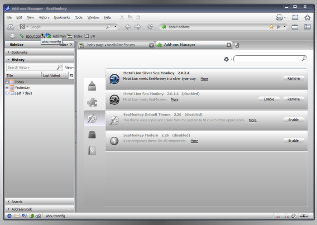Image resolution: width=317 pixels, height=225 pixels.
Task: Open a new tab with the new-tab icon
Action: tap(236, 45)
